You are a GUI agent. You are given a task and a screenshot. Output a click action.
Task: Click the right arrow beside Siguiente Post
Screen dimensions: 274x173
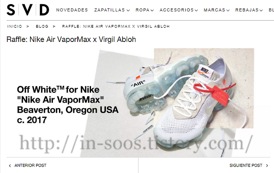(267, 165)
